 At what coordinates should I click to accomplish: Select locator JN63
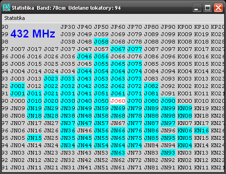tap(118, 153)
